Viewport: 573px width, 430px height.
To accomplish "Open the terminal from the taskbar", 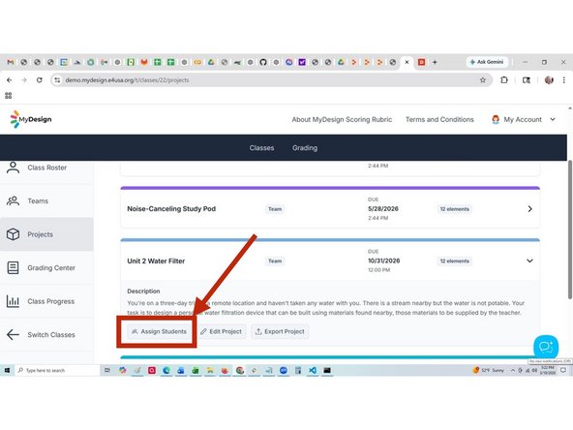I will 327,370.
